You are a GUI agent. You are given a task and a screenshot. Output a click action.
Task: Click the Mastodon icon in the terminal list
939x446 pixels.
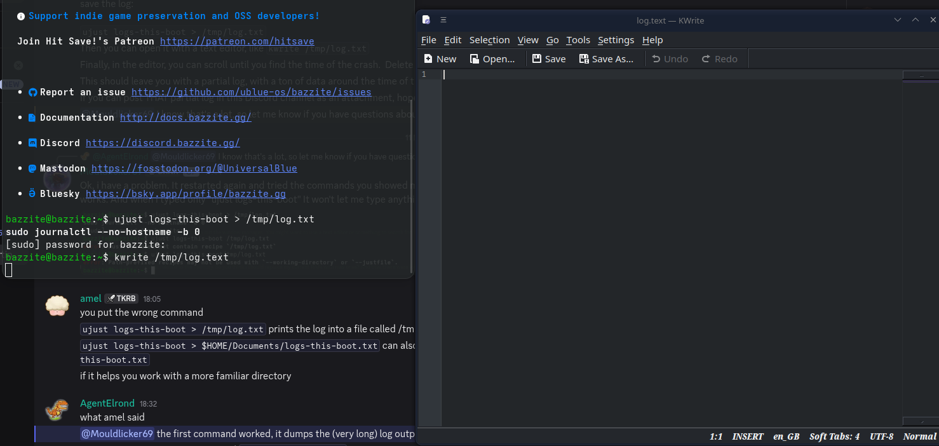tap(33, 168)
